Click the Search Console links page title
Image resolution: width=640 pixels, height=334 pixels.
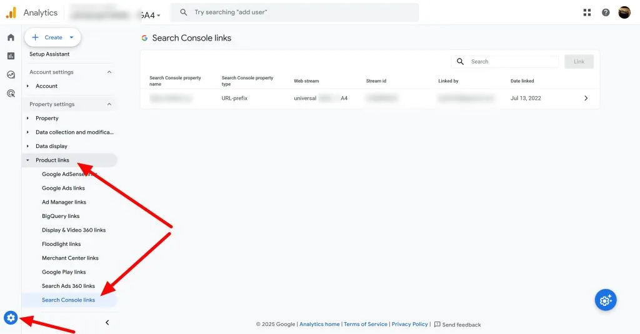191,38
